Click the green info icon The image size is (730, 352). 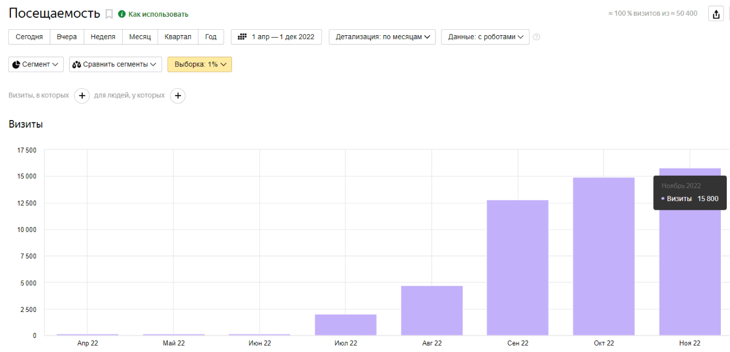click(122, 14)
